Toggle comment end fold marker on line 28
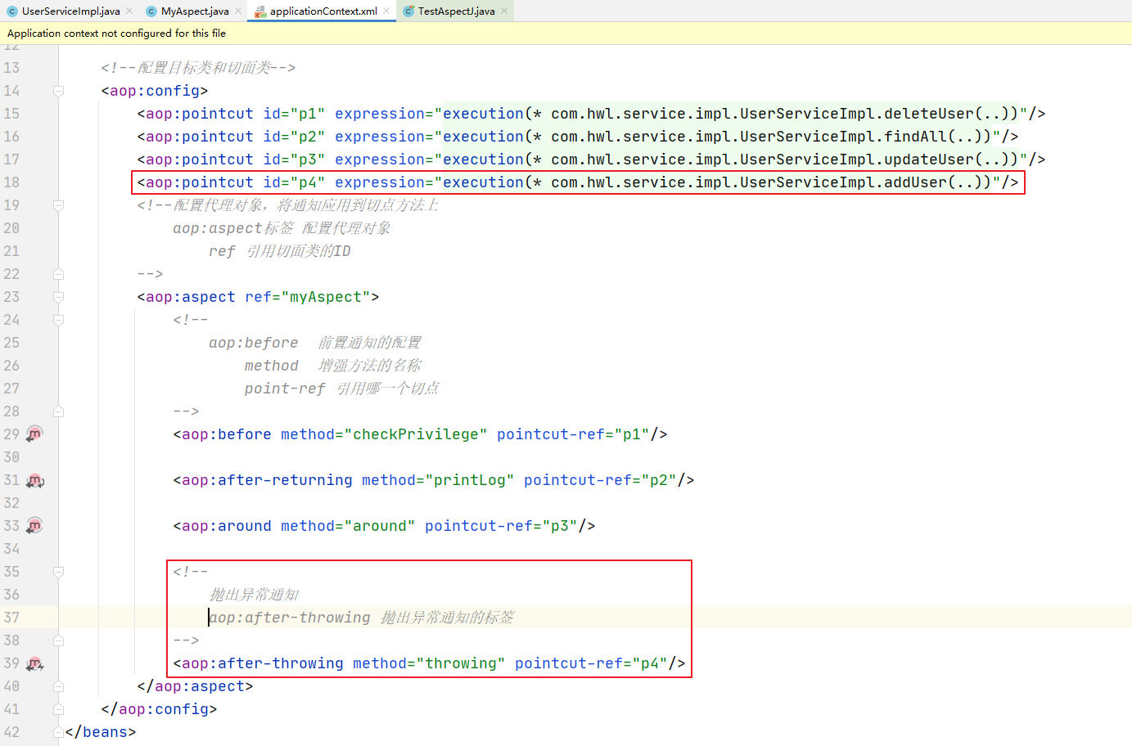 point(58,411)
